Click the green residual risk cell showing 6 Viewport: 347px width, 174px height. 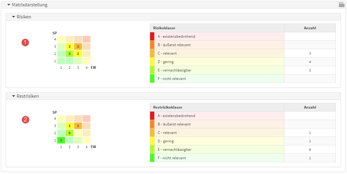(x=70, y=133)
